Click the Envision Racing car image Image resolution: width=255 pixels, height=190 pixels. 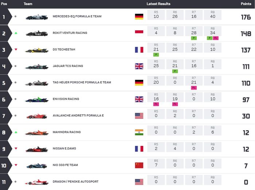36,99
